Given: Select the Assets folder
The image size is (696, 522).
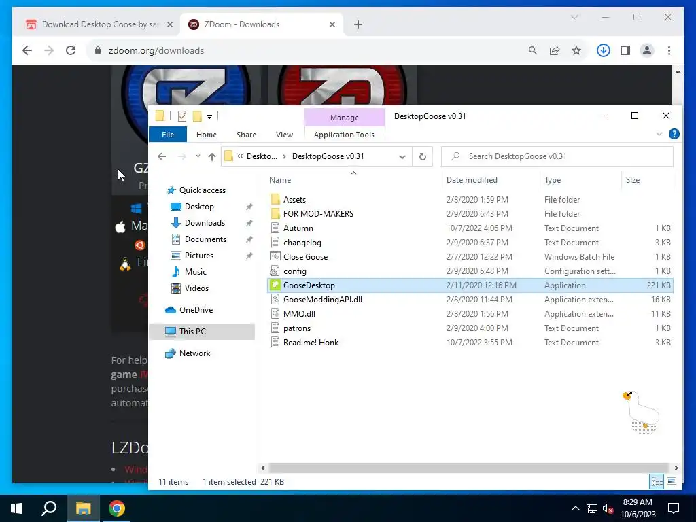Looking at the screenshot, I should coord(470,200).
